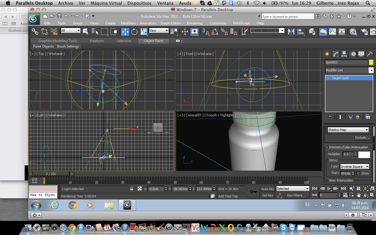Open the Hierarchy command panel tab

pyautogui.click(x=344, y=54)
